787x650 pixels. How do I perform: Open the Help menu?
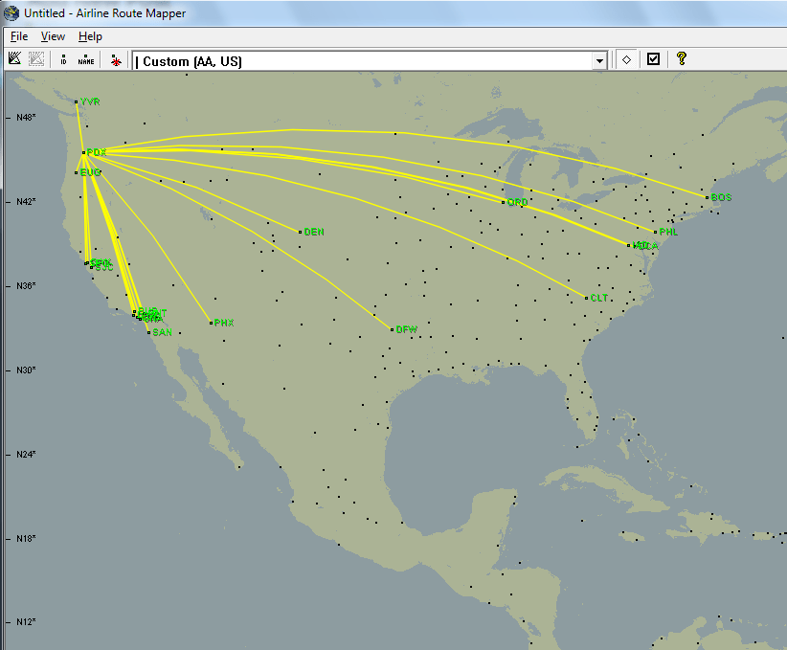pos(89,36)
